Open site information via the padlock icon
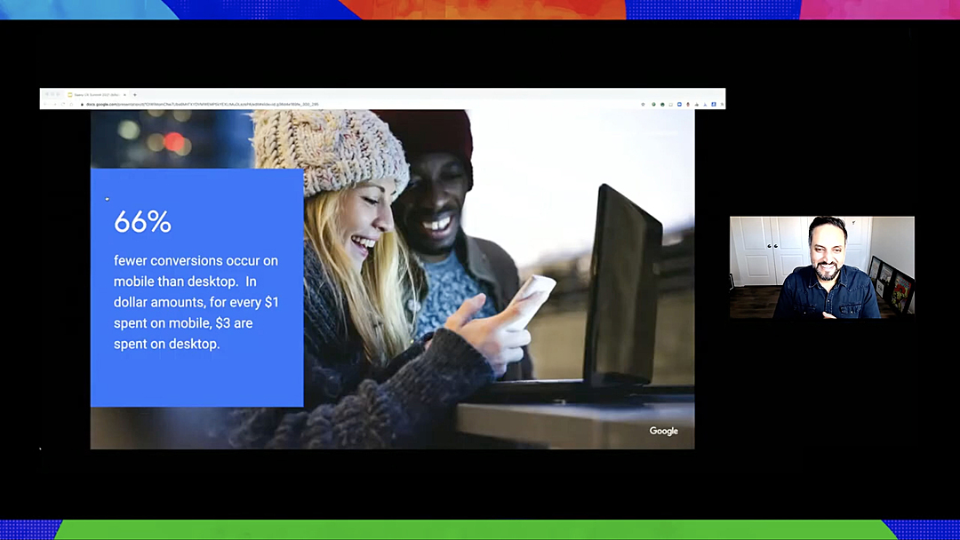The height and width of the screenshot is (540, 960). tap(82, 104)
